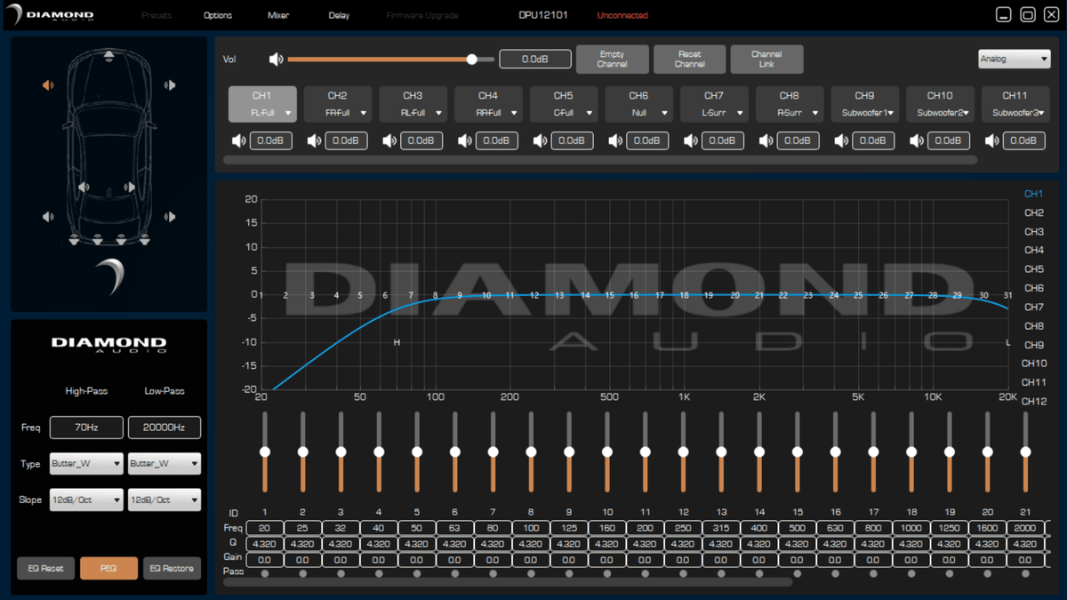1067x600 pixels.
Task: Edit the Low-Pass frequency field 20000Hz
Action: click(x=164, y=428)
